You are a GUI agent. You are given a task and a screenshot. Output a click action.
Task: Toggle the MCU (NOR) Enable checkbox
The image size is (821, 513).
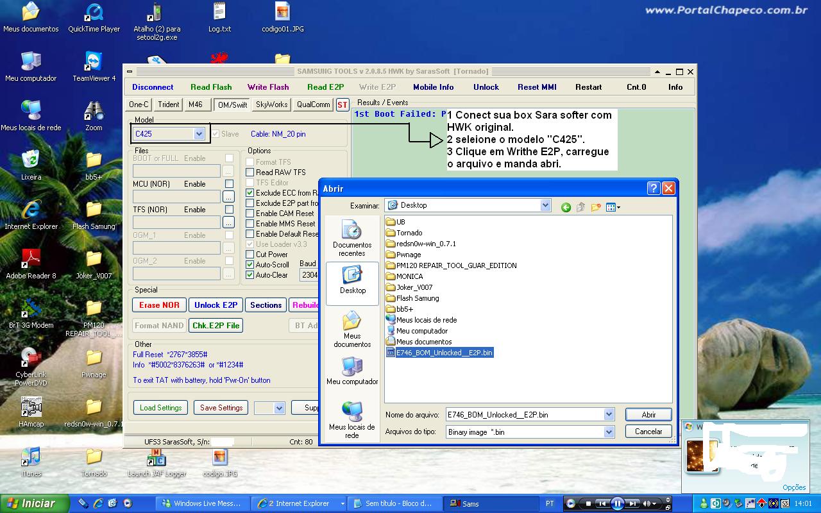coord(229,184)
